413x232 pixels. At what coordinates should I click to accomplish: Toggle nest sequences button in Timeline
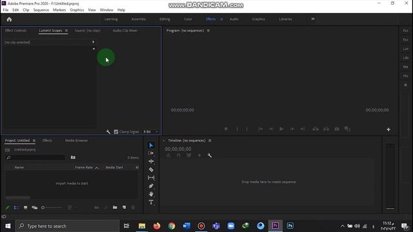click(168, 155)
